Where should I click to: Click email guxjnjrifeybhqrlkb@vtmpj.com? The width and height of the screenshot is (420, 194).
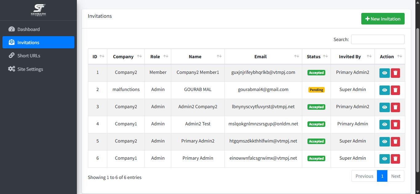tap(263, 72)
